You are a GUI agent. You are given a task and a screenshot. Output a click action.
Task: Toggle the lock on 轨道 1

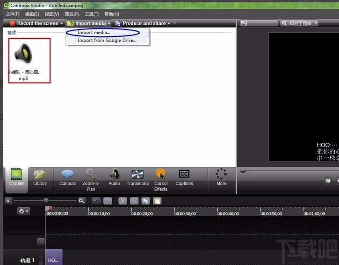41,262
